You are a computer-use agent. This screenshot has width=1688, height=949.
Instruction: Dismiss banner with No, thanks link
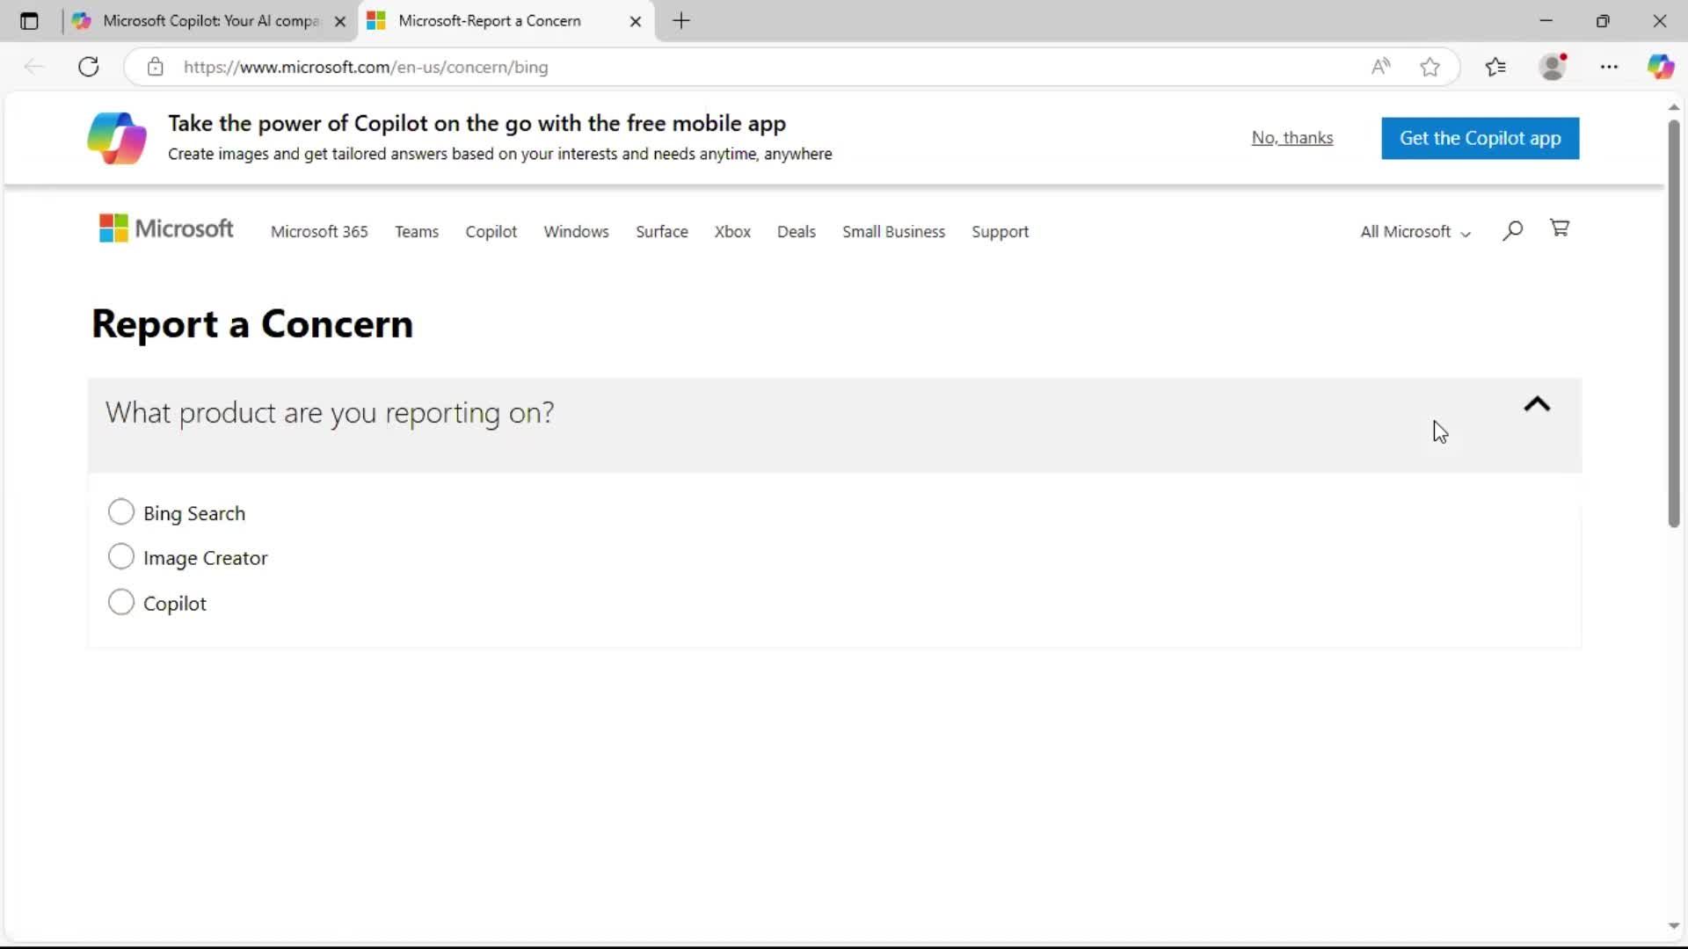pyautogui.click(x=1292, y=138)
